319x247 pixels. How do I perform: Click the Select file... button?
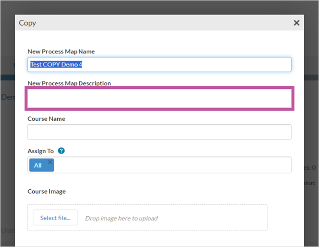click(55, 218)
